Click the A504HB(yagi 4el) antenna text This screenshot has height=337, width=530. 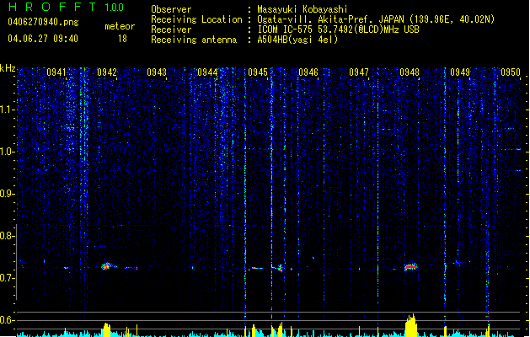pos(297,40)
